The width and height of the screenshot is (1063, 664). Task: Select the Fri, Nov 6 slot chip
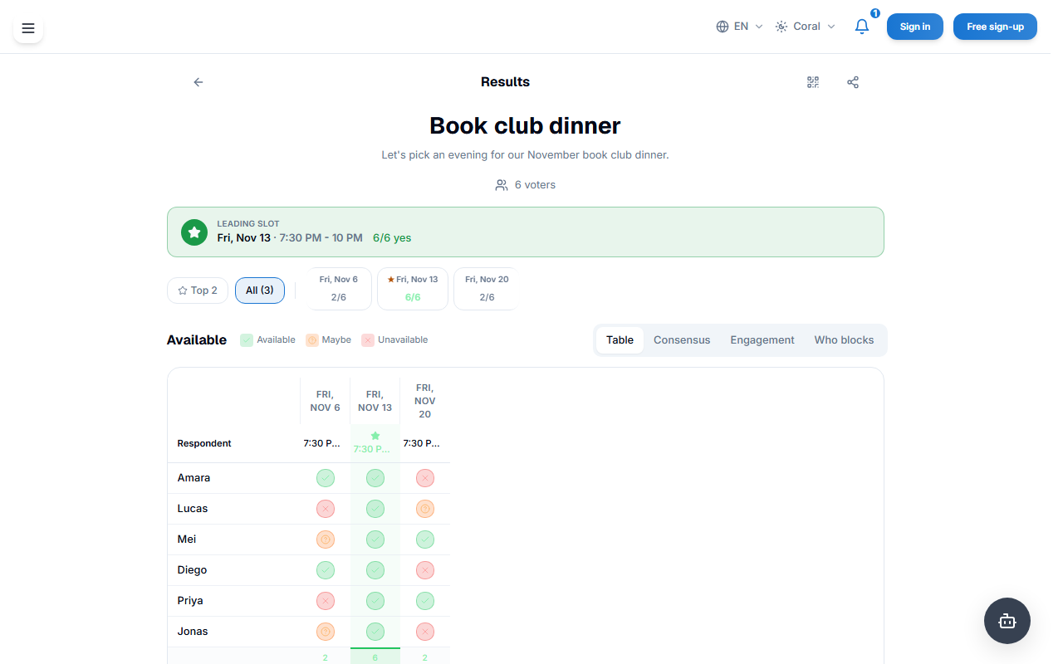pyautogui.click(x=339, y=289)
